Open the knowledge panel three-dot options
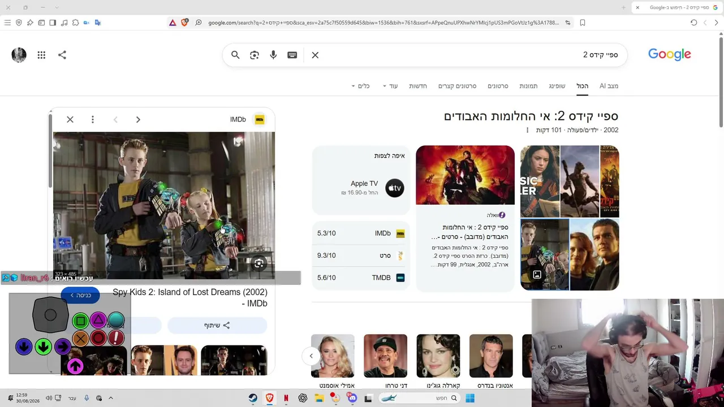 pos(527,130)
